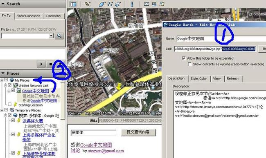Click the 提交查询内容 submit button
Screen dimensions: 266x158
(x=138, y=132)
